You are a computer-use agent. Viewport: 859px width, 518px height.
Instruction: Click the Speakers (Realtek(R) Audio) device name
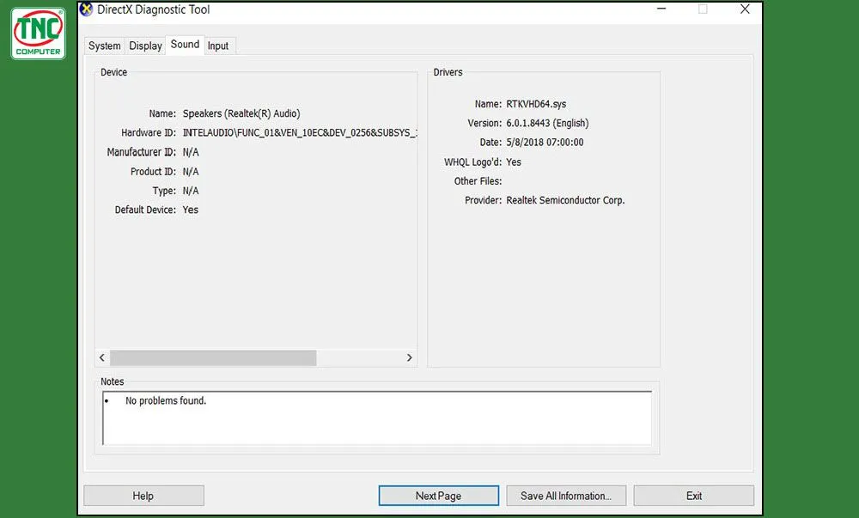[x=241, y=113]
